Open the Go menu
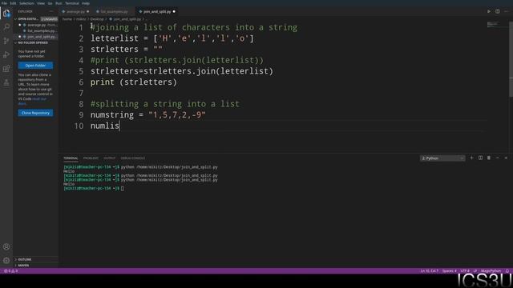Viewport: 513px width, 288px height. 50,3
